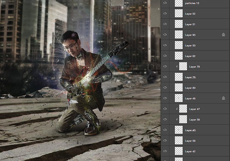Hide Layer 50 using the eye icon
This screenshot has height=161, width=230.
click(x=165, y=45)
